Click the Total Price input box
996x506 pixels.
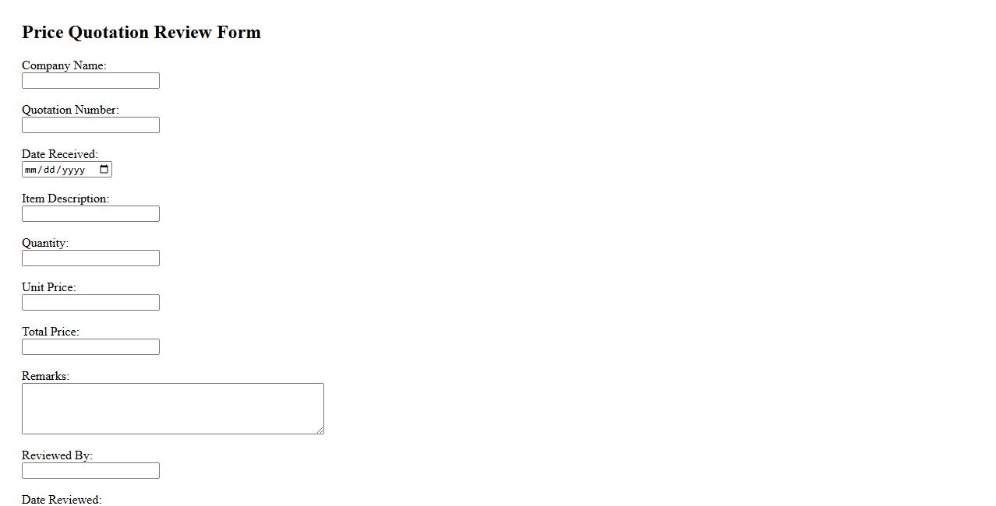pyautogui.click(x=90, y=347)
